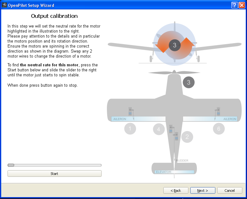Click the RUDDER label on the tail
Viewport: 247px width, 199px height.
point(182,161)
